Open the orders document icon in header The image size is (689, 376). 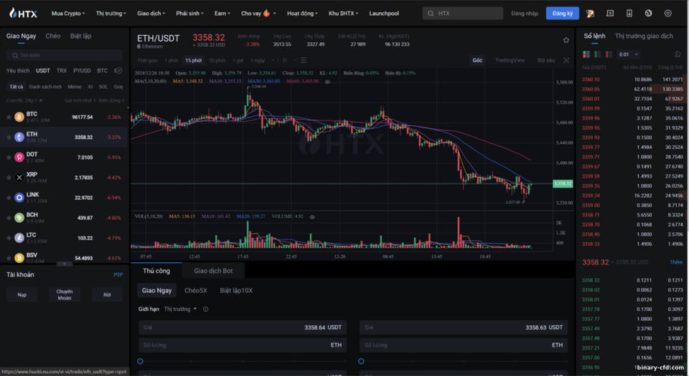[610, 13]
